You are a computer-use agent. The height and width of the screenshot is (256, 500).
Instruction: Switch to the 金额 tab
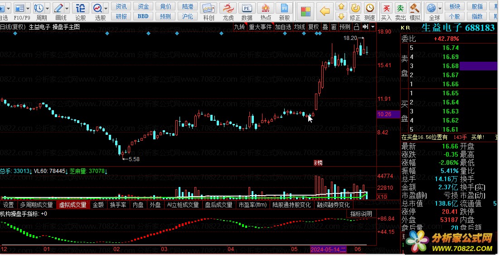tap(98, 205)
